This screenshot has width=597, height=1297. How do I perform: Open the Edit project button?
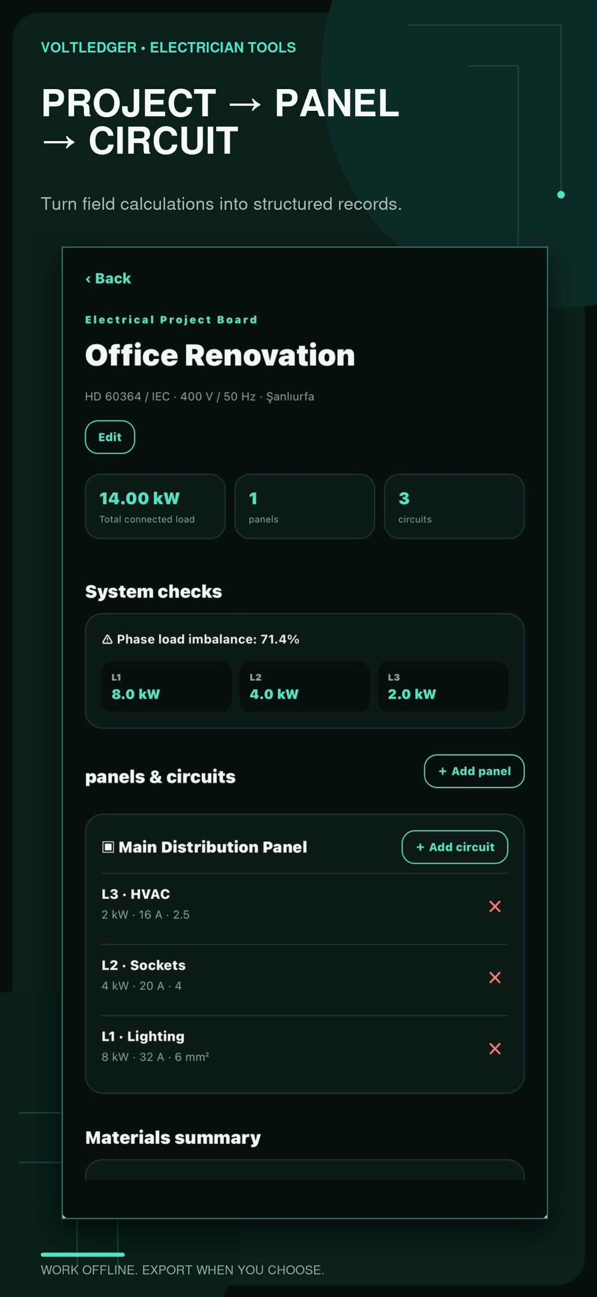pos(110,437)
